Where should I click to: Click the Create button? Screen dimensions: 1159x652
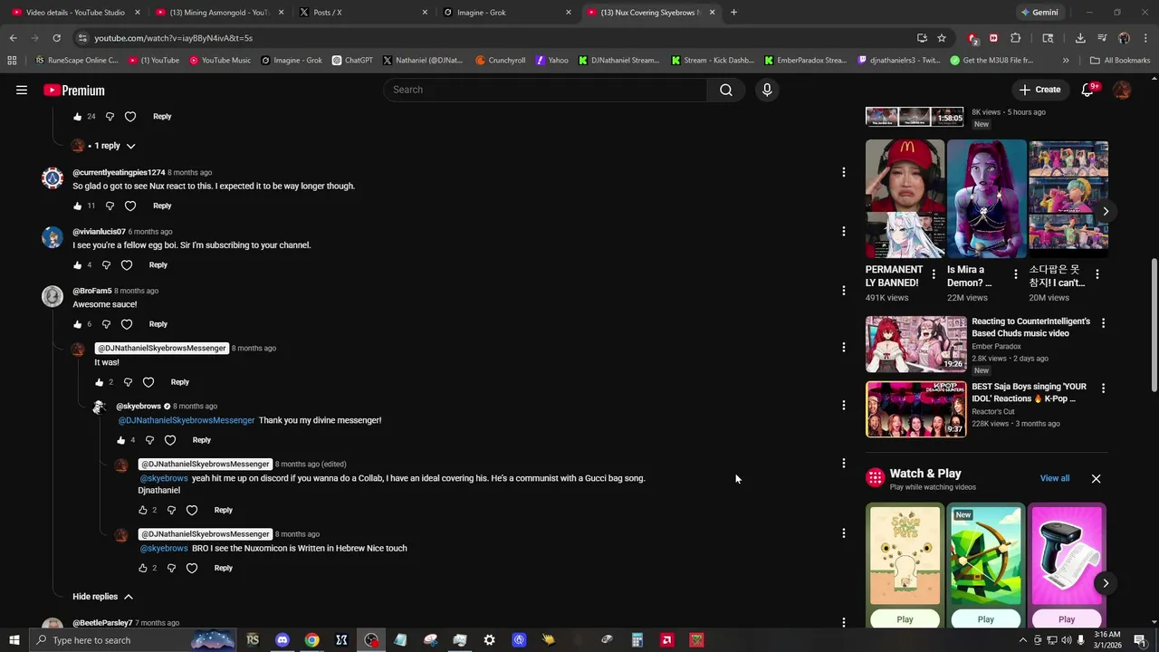click(x=1039, y=90)
